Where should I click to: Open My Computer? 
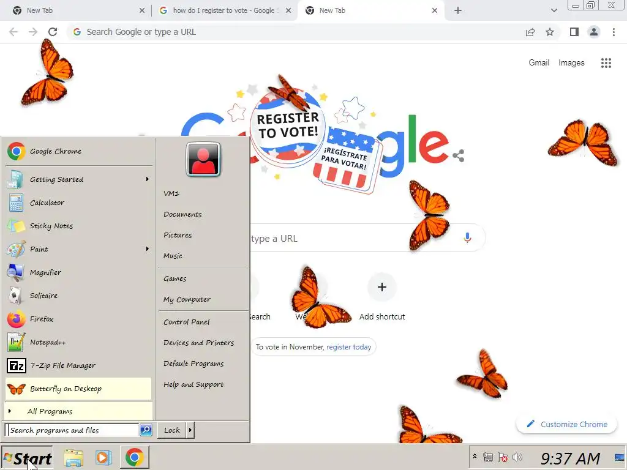coord(187,299)
